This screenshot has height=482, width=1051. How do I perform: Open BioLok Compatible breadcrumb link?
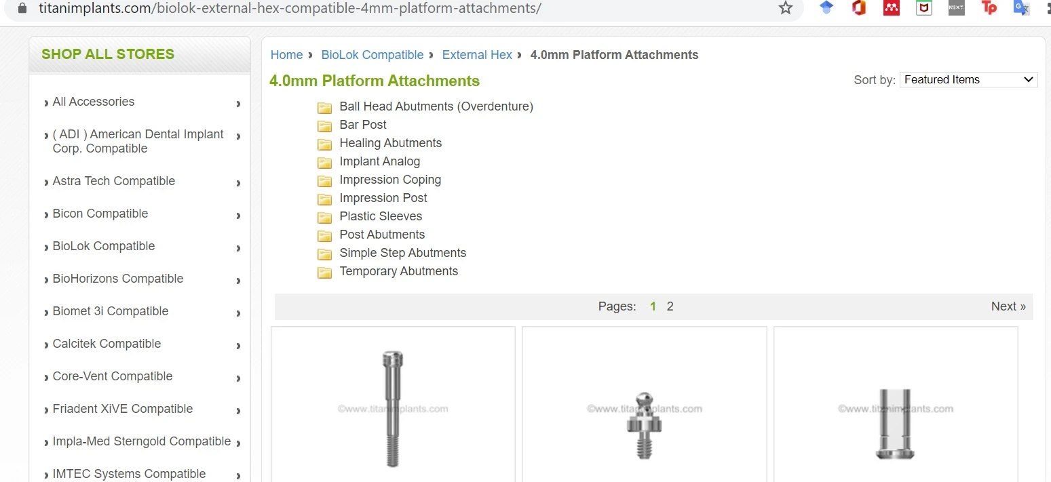372,55
